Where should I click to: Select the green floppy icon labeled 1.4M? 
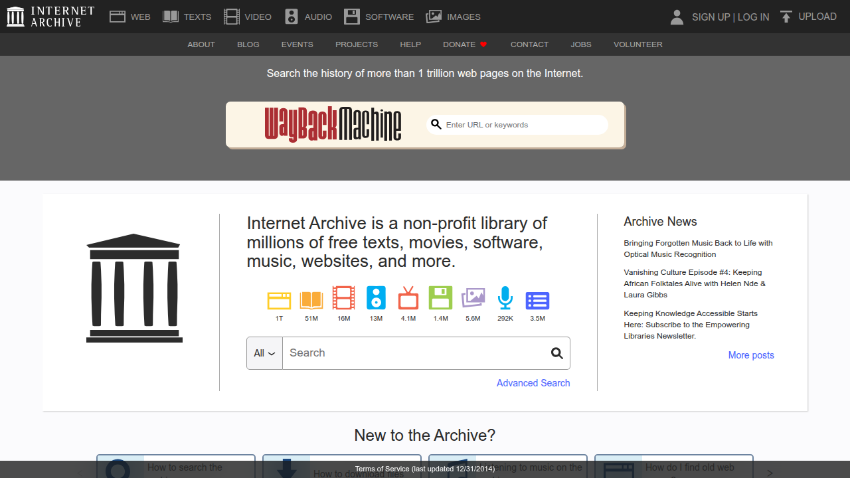(440, 298)
